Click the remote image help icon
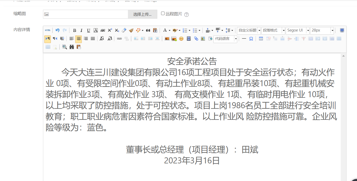Viewport: 357px width, 181px height. pyautogui.click(x=186, y=14)
